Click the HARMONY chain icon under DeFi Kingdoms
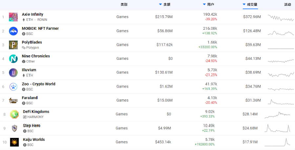This screenshot has width=295, height=150. 25,117
